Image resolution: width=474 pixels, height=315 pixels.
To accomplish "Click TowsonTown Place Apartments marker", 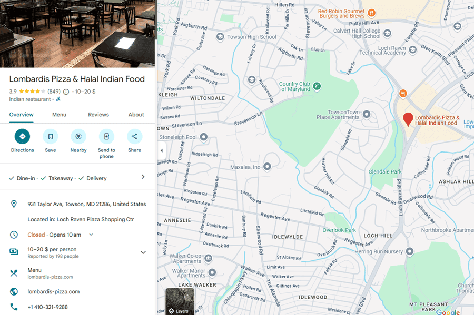I will tap(367, 114).
